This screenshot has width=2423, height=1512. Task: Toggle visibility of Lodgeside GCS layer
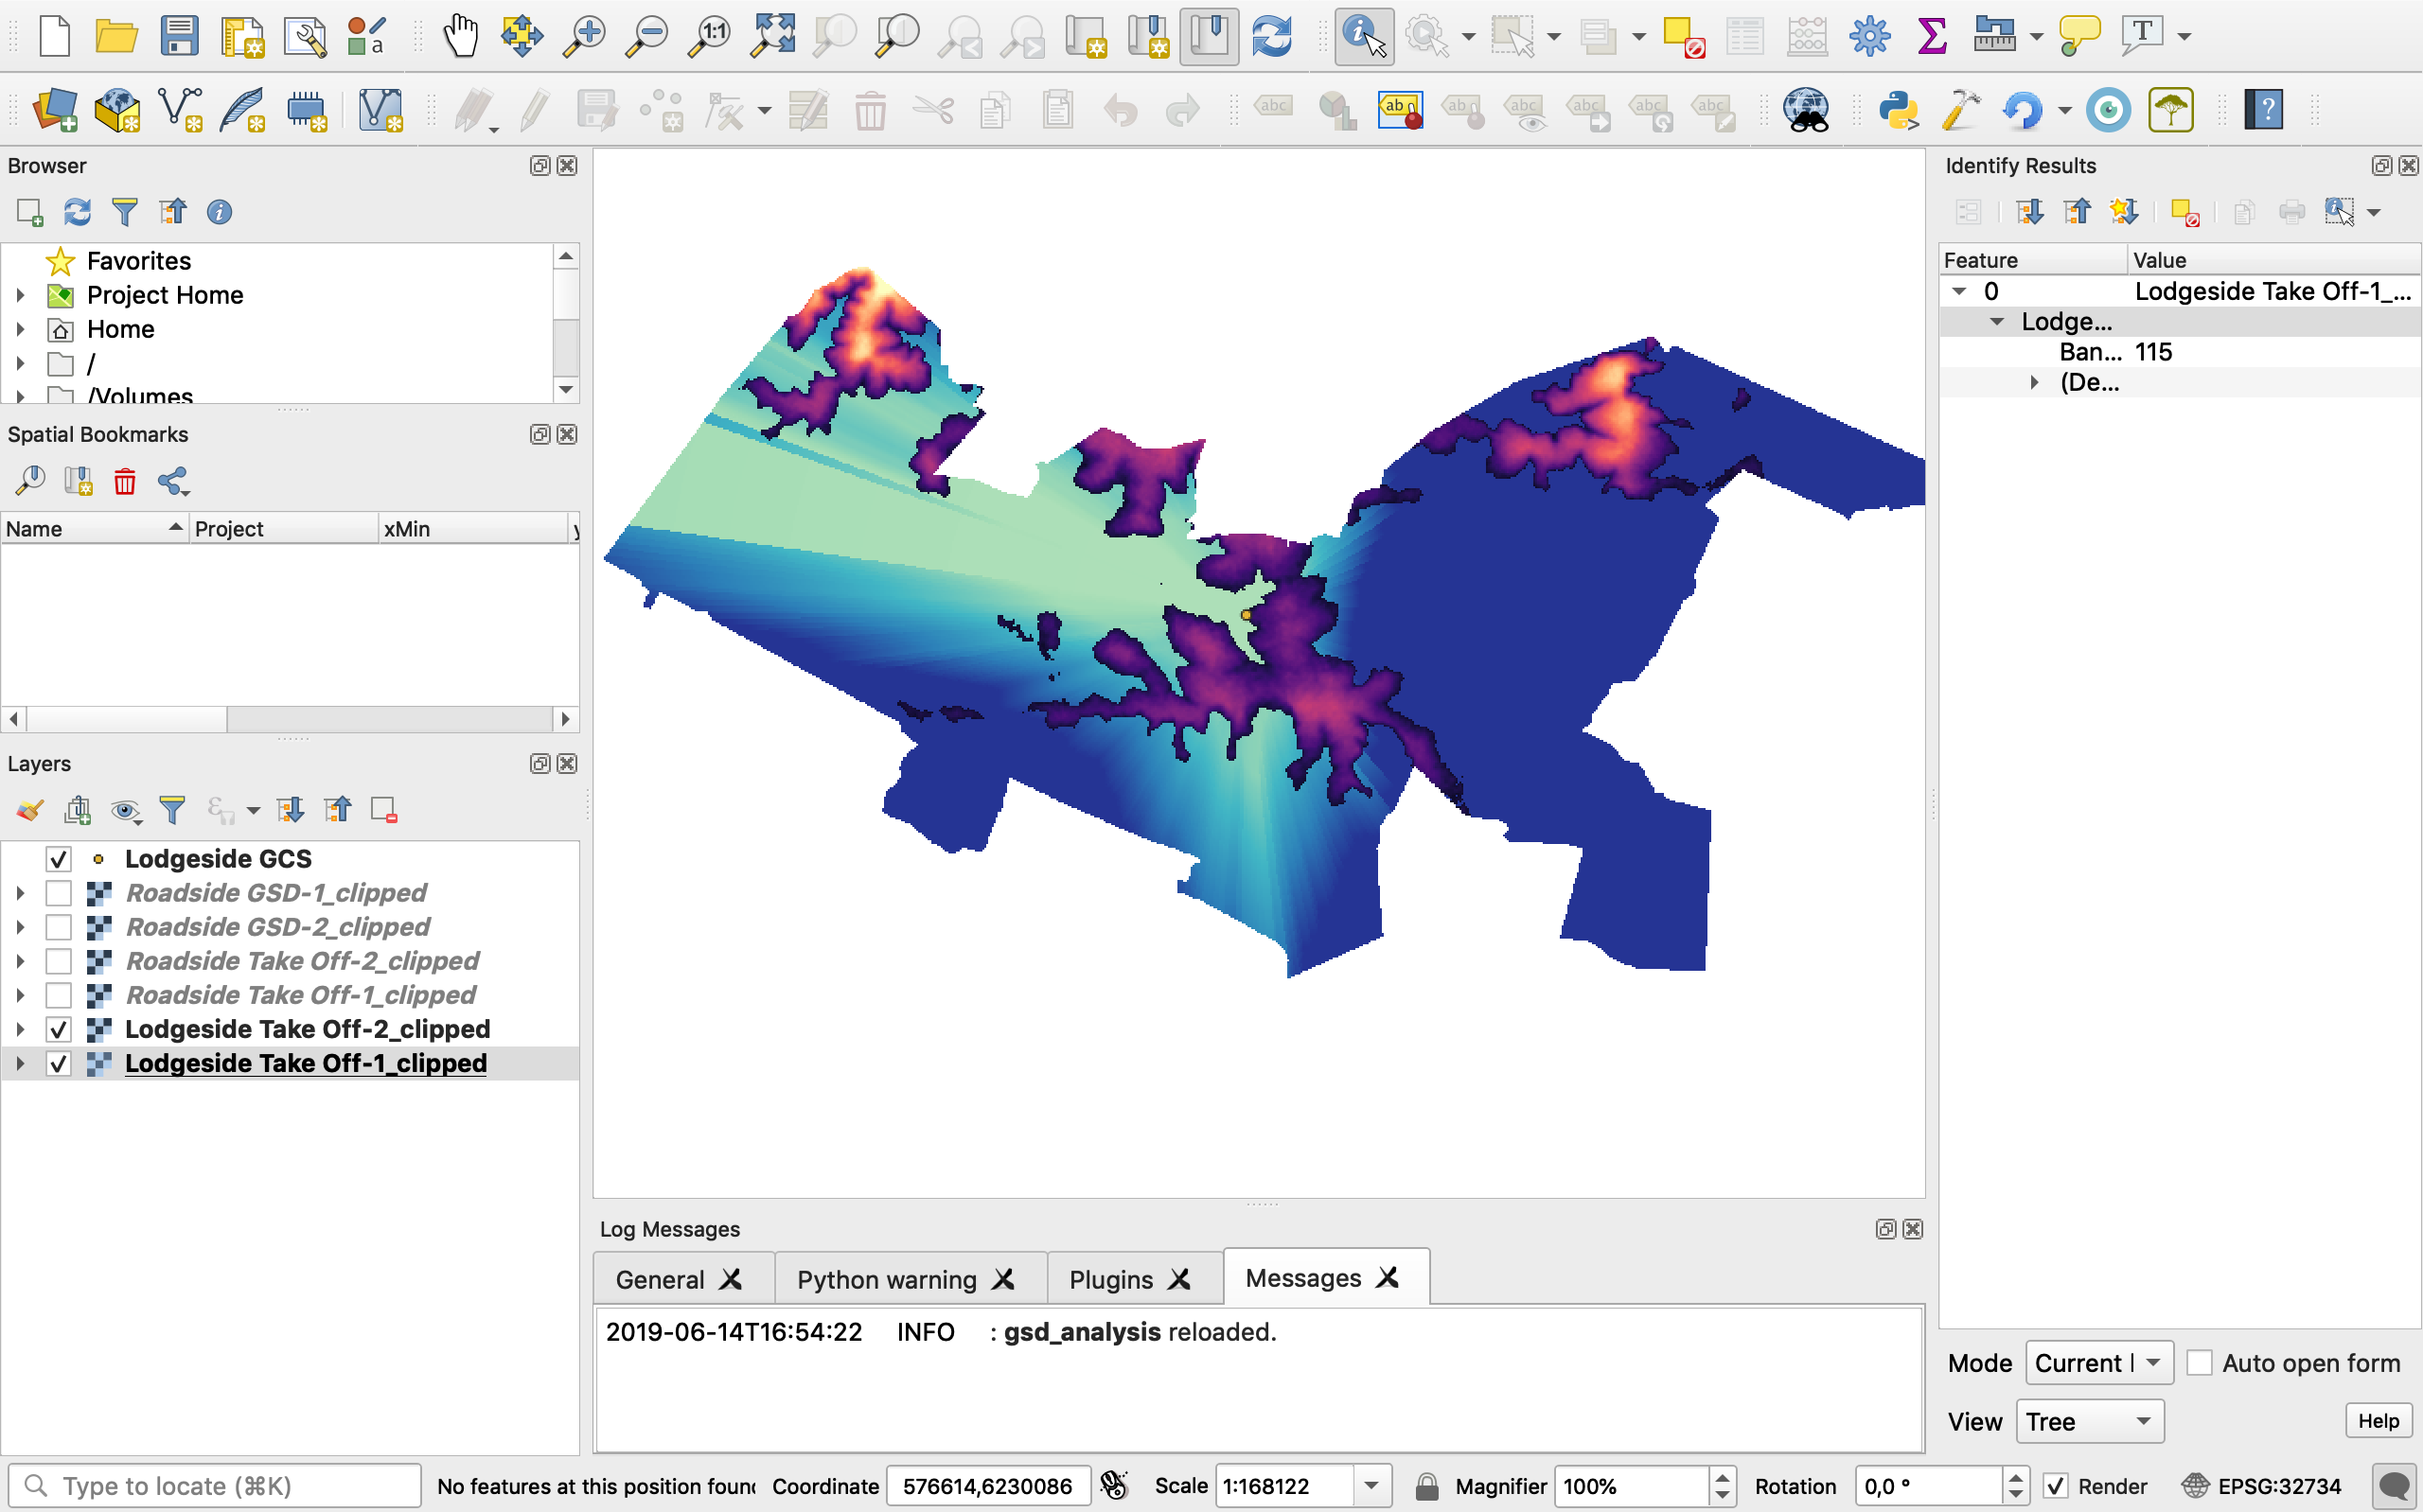pos(58,857)
